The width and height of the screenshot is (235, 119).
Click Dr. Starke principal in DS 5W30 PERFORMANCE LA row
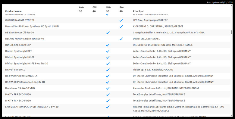pyautogui.click(x=173, y=76)
